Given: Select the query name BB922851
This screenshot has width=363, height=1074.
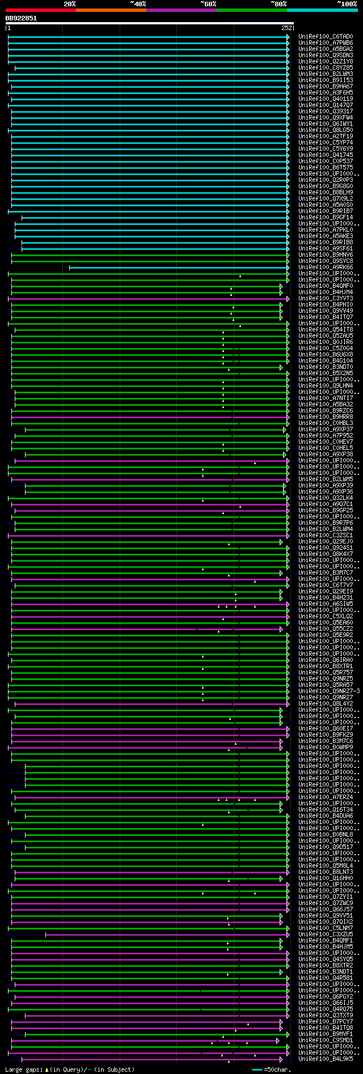Looking at the screenshot, I should tap(21, 18).
